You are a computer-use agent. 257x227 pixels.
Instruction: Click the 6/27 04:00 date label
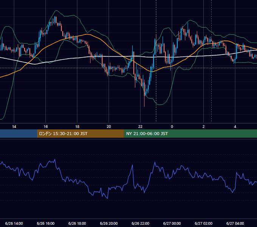[x=235, y=223]
